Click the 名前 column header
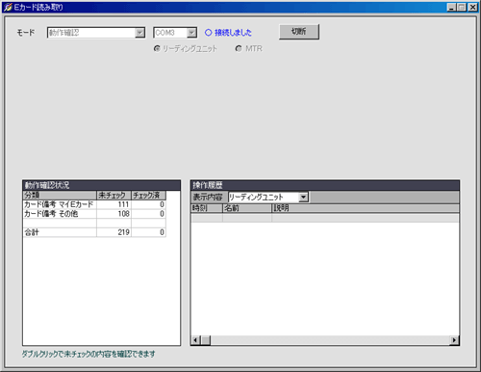This screenshot has width=481, height=372. (x=247, y=208)
